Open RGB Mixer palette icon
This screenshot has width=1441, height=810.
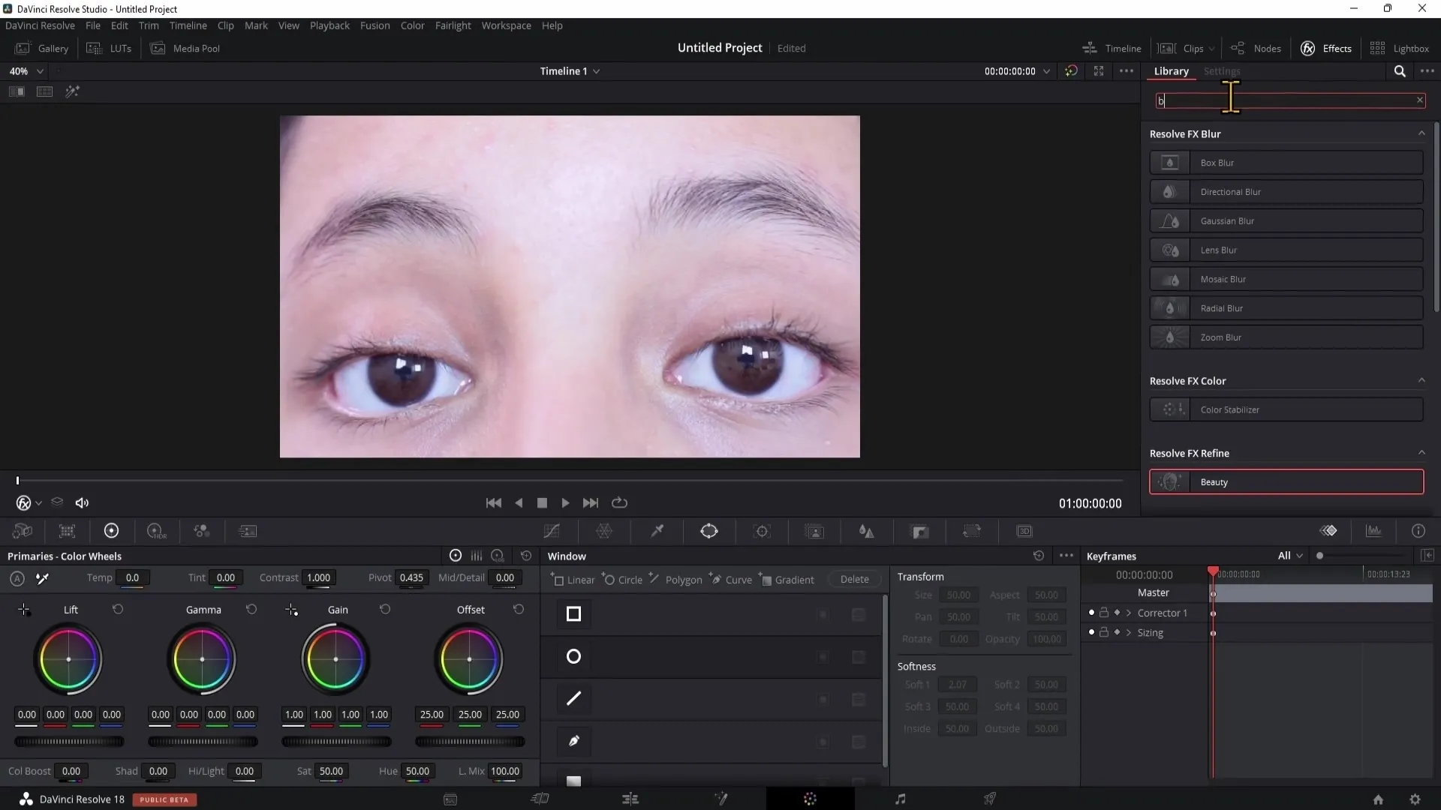[201, 531]
